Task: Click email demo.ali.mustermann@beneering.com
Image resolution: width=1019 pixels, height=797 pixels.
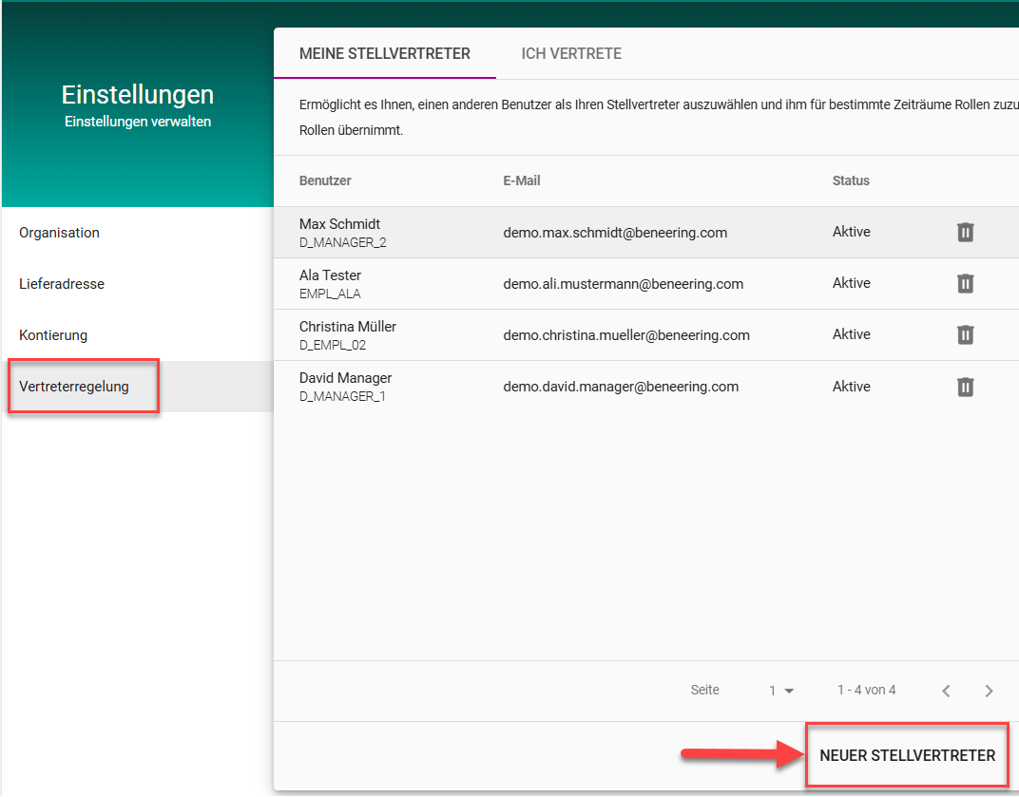Action: click(623, 283)
